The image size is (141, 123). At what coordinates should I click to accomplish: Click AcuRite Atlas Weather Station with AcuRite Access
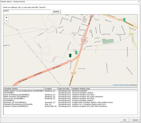[x=92, y=102]
